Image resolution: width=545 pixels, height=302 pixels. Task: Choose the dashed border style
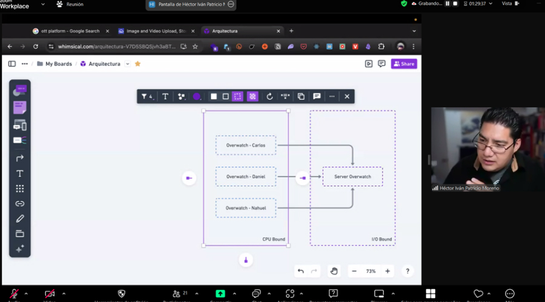tap(237, 97)
